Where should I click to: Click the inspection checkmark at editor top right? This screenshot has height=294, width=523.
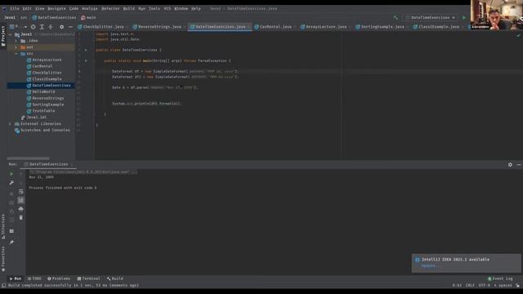(x=518, y=34)
